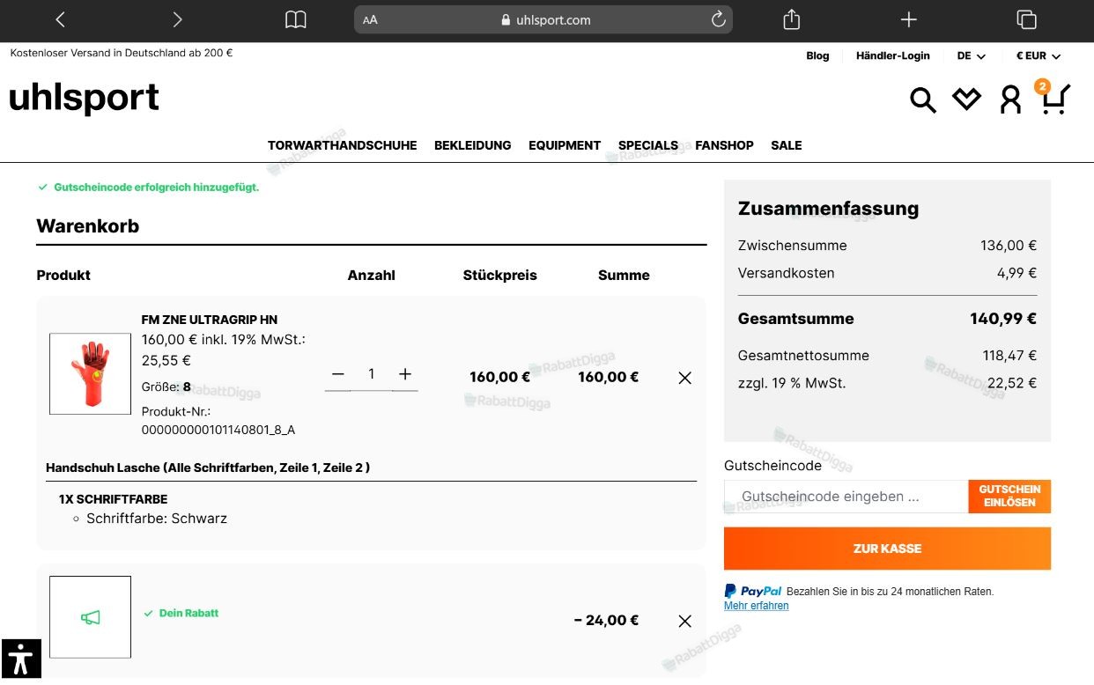Click the FM ZNE ULTRAGRIP HN product name
The width and height of the screenshot is (1094, 685).
click(x=210, y=320)
